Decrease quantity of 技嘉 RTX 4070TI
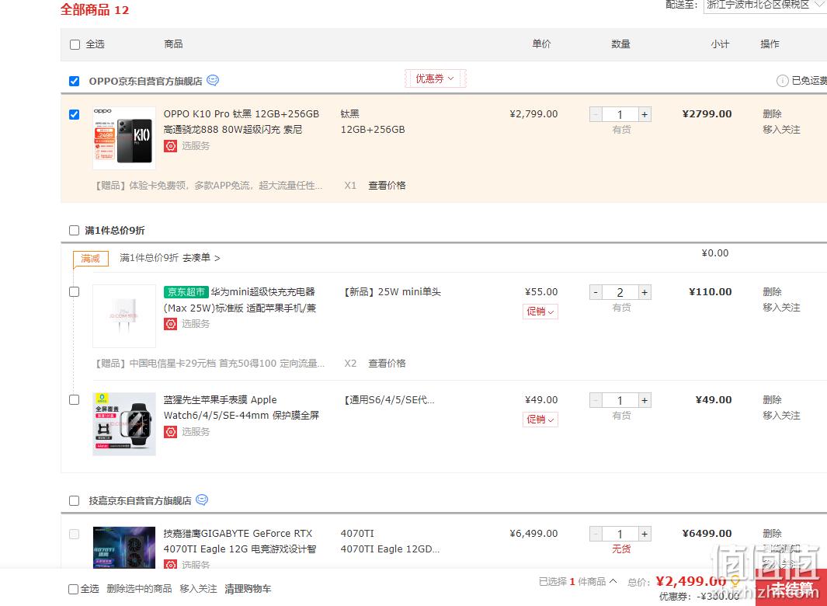 [596, 535]
